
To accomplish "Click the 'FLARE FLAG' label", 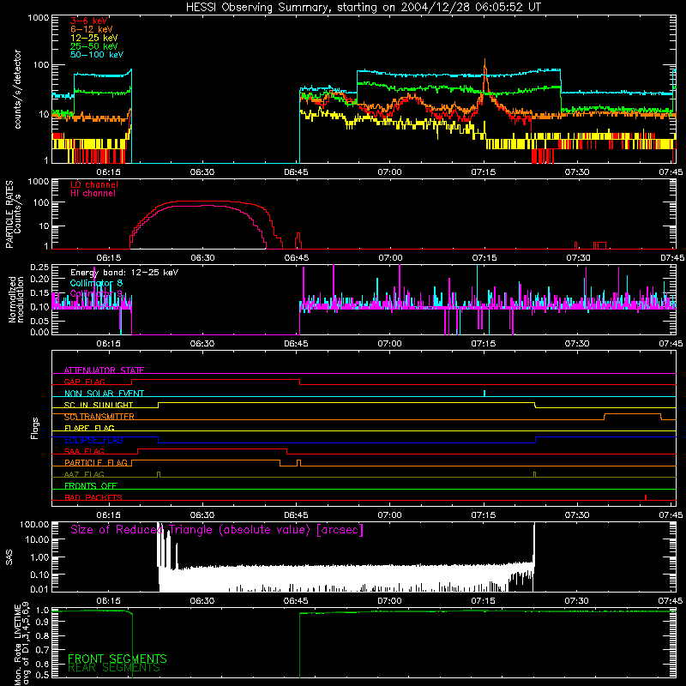I will click(x=89, y=428).
